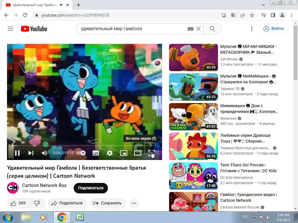Open Cartoon Network Rus channel avatar

click(x=13, y=188)
